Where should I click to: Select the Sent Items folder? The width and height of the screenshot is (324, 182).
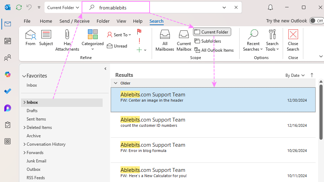point(36,119)
